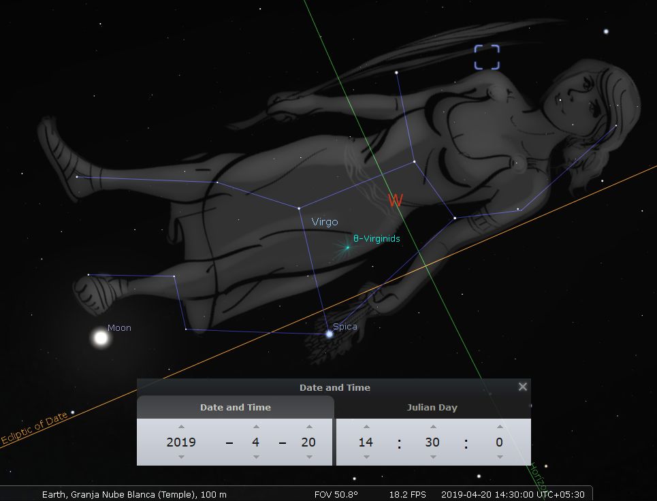Image resolution: width=657 pixels, height=501 pixels.
Task: Select the Moon in the sky
Action: point(101,338)
